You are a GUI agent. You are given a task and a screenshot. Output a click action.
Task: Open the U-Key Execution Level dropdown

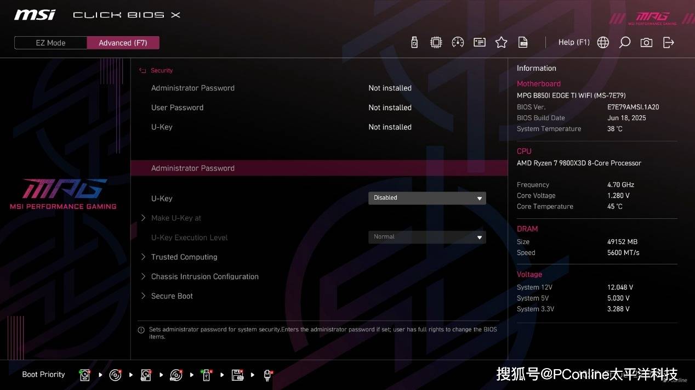(427, 237)
